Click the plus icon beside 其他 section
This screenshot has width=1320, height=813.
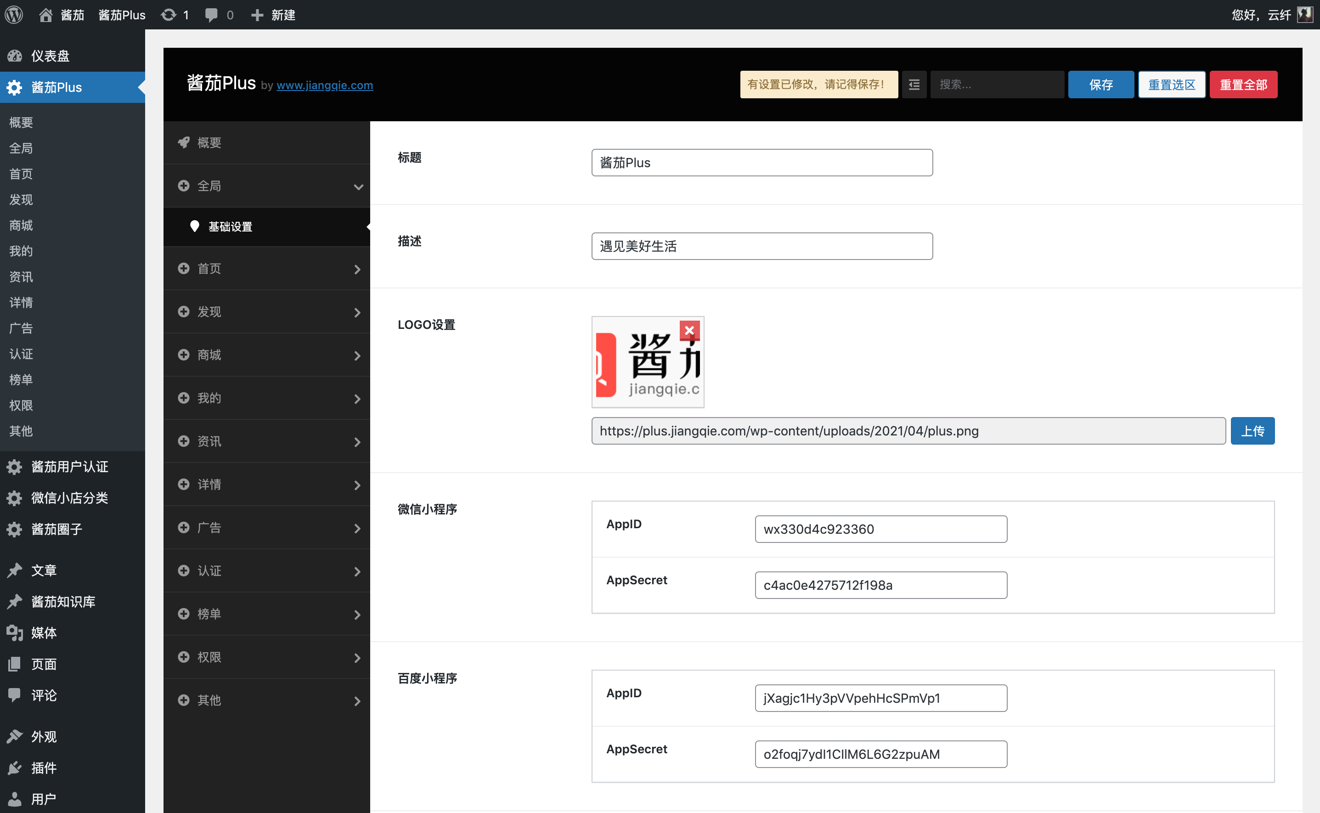tap(184, 700)
